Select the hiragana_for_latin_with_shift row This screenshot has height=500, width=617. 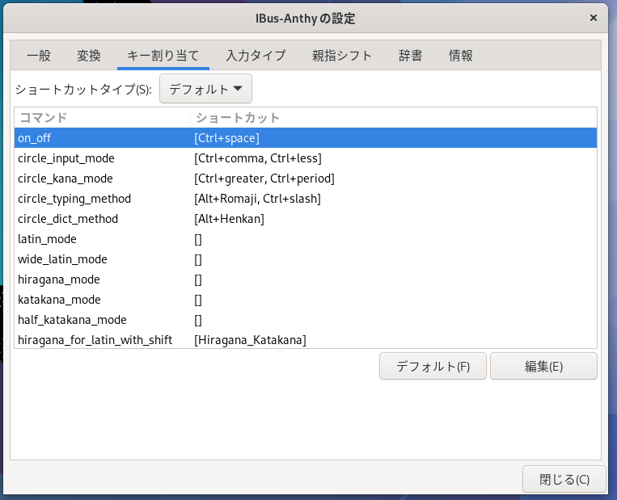(306, 339)
